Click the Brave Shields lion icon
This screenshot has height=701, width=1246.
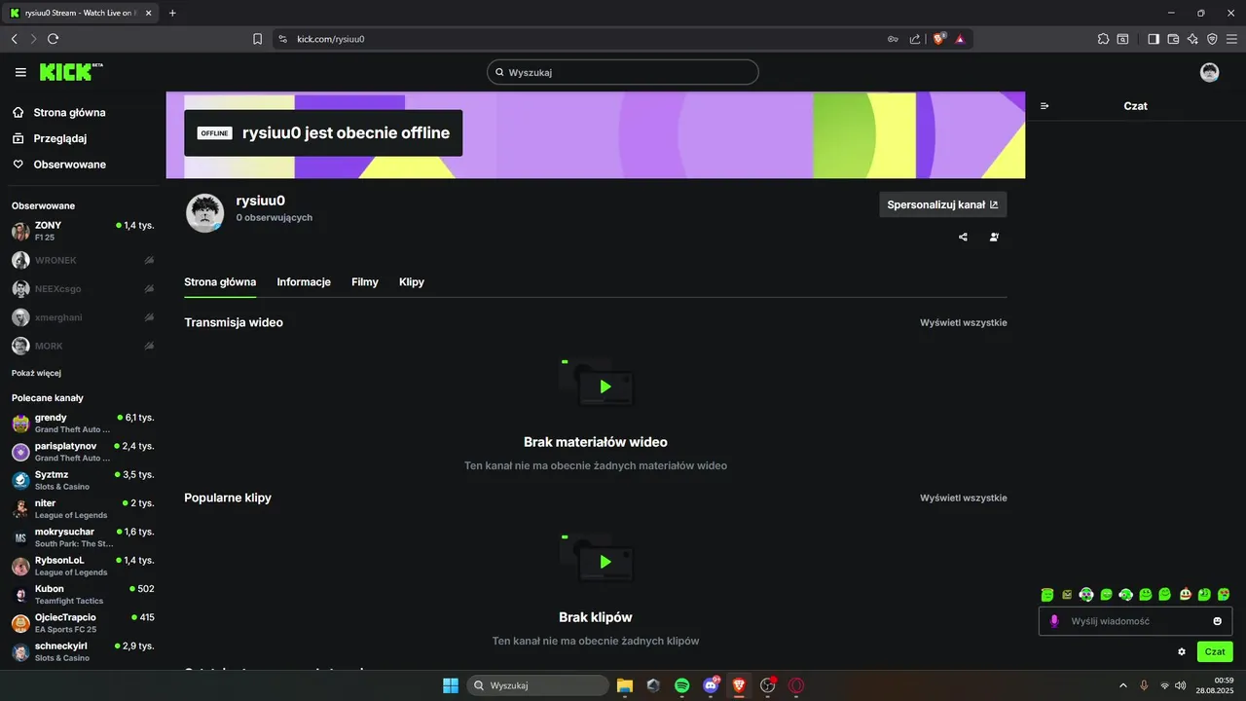click(939, 39)
